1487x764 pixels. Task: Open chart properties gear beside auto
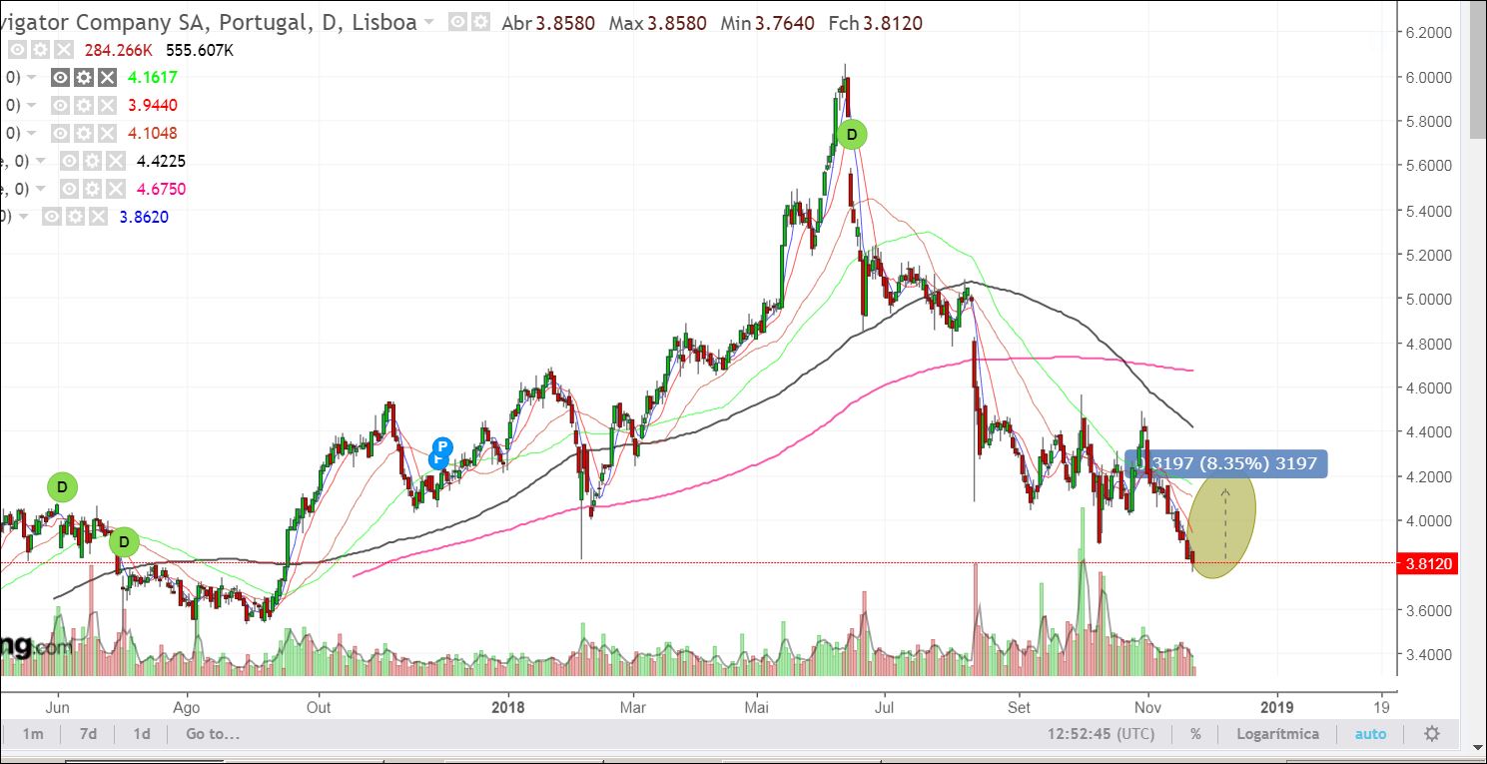click(1432, 734)
